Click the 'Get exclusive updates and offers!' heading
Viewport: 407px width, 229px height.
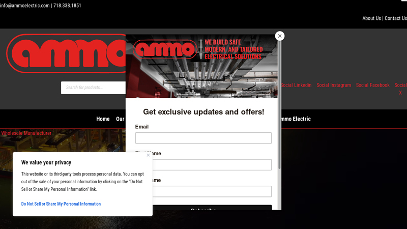tap(203, 112)
